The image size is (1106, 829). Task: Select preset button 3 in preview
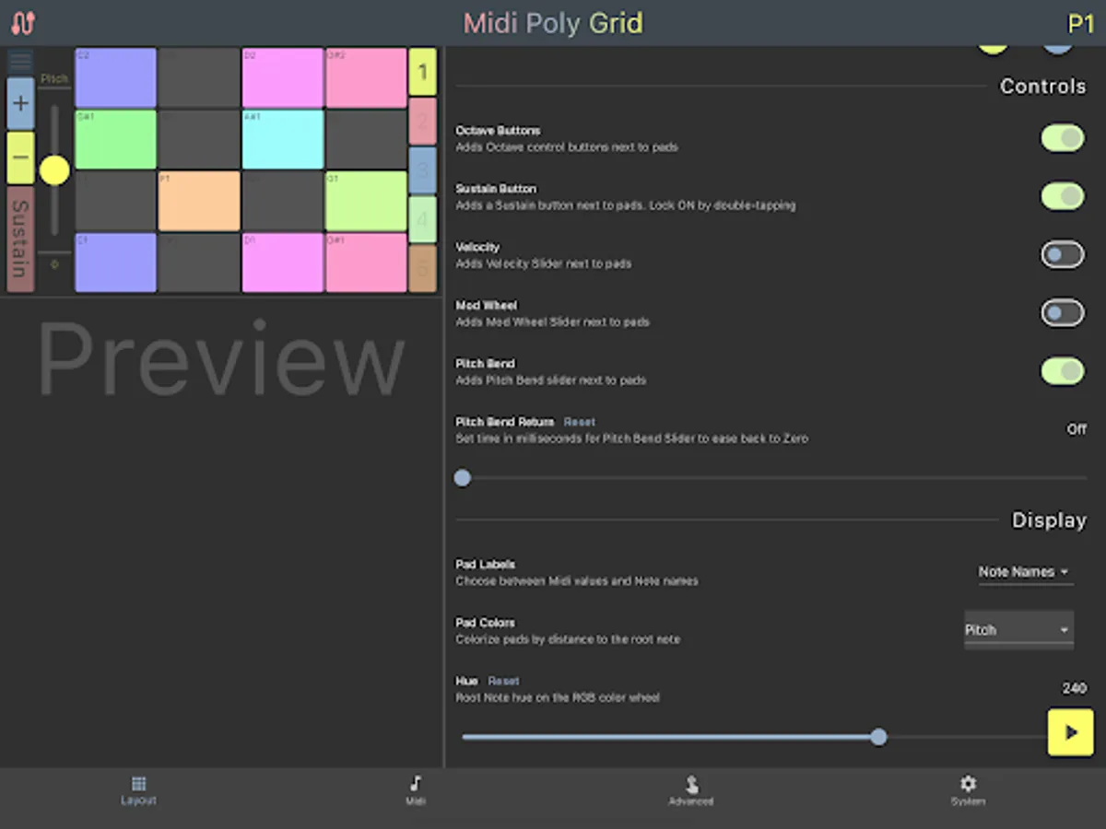(x=423, y=170)
